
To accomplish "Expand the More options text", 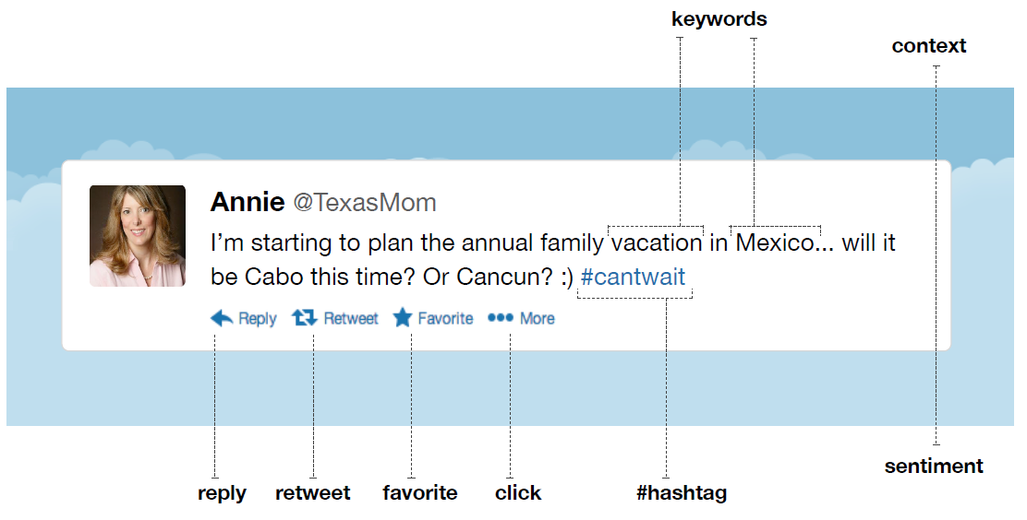I will pos(538,319).
